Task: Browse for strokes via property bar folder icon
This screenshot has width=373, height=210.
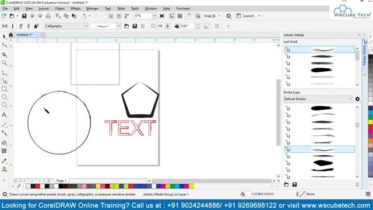Action: click(x=127, y=26)
